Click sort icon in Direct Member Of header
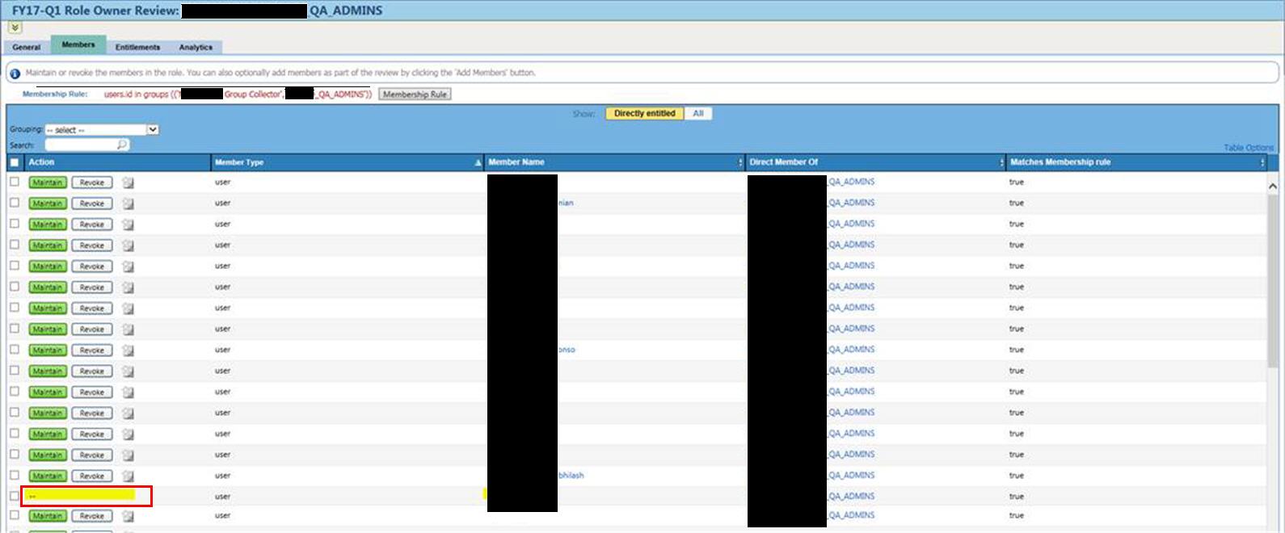Image resolution: width=1285 pixels, height=533 pixels. [x=1002, y=163]
